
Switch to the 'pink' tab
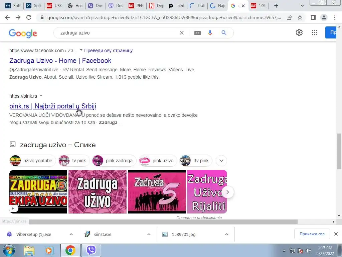pyautogui.click(x=177, y=6)
